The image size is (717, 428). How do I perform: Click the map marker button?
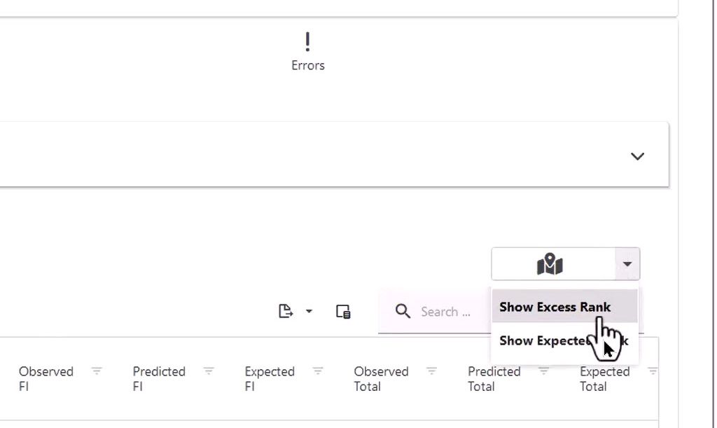click(x=550, y=264)
